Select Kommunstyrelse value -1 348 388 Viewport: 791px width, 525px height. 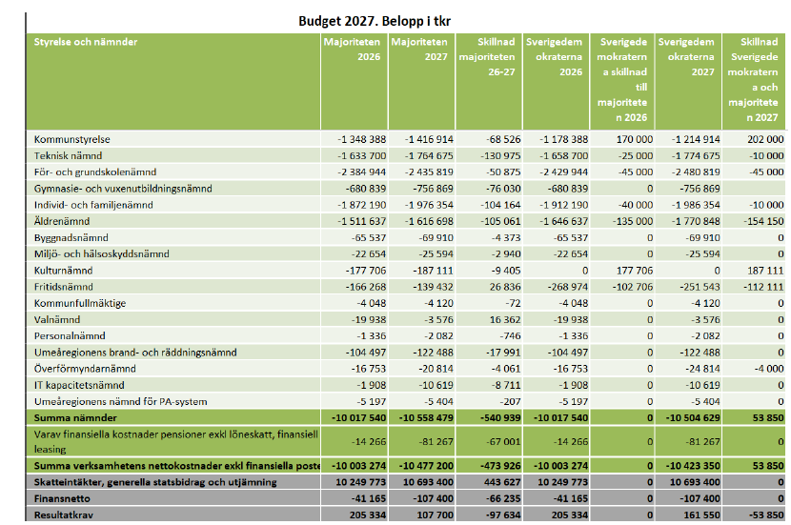tap(362, 139)
